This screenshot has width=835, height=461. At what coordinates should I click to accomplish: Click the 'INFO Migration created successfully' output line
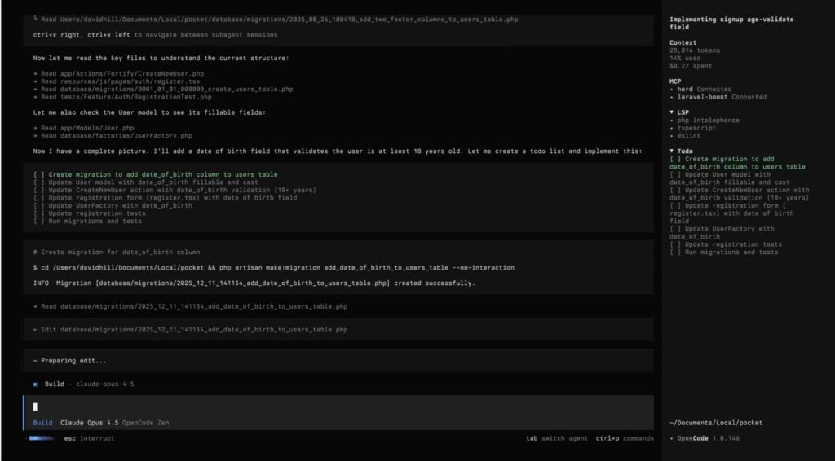point(254,283)
